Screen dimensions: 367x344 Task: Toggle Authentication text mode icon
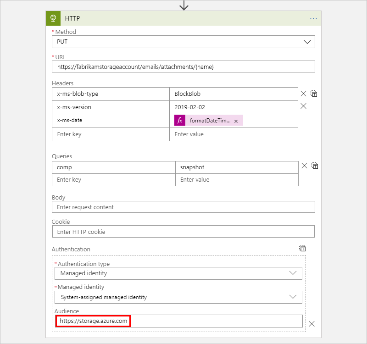pos(302,248)
